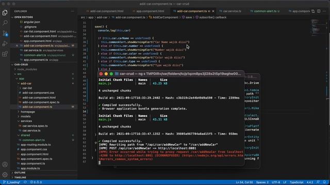The height and width of the screenshot is (185, 330).
Task: Open the Search view in activity bar
Action: [x=5, y=23]
